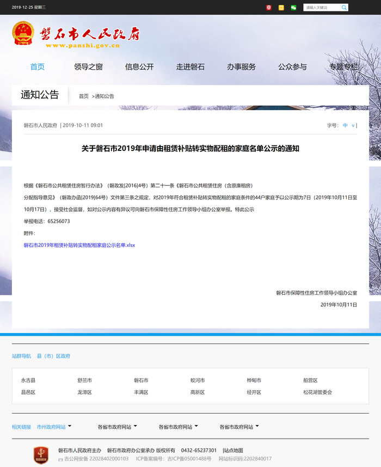Open the 公众参与 menu item

(x=292, y=66)
